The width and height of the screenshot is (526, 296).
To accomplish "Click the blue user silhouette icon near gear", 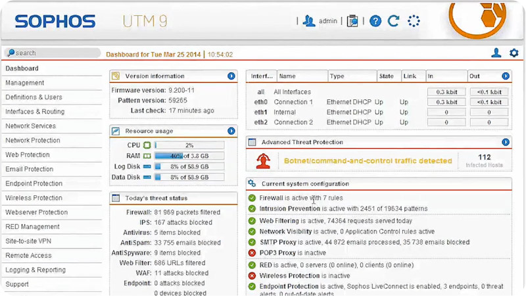I will 496,53.
